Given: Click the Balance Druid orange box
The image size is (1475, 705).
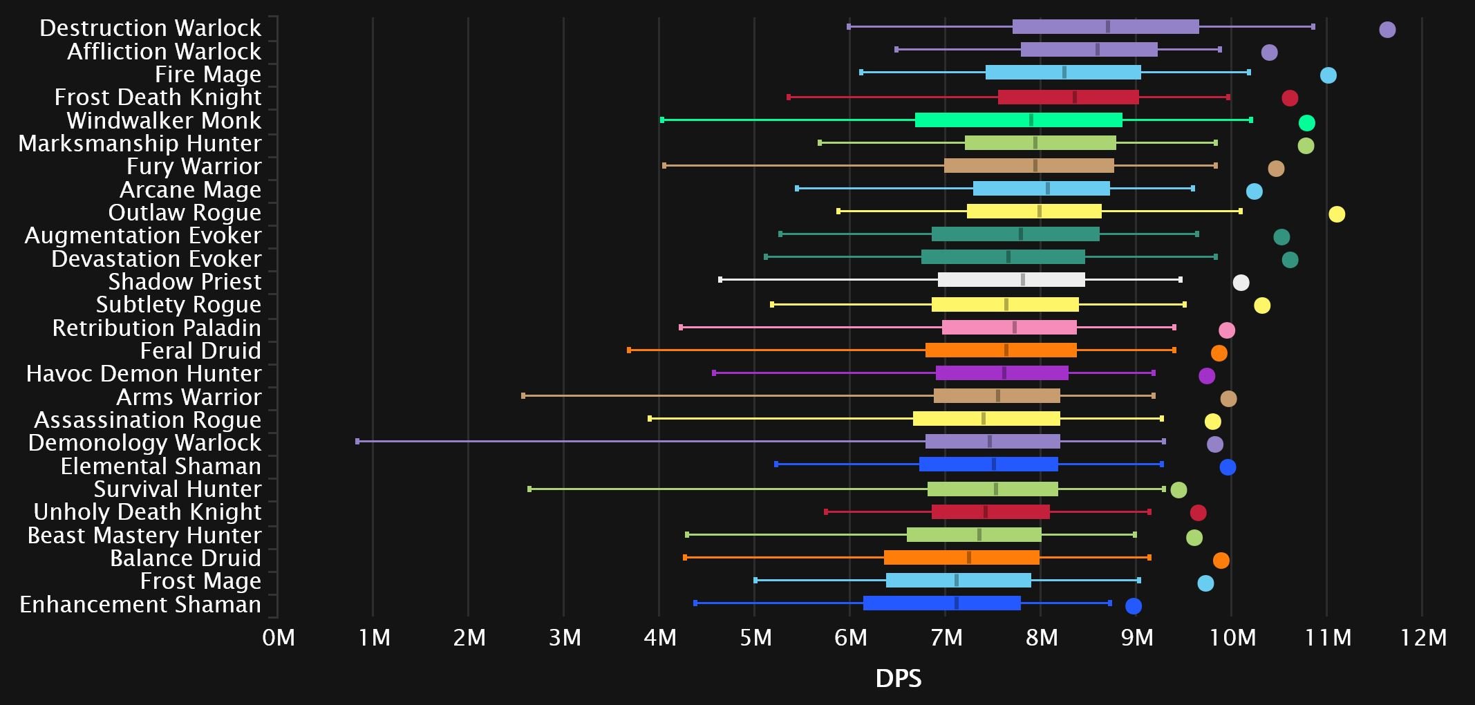Looking at the screenshot, I should pos(961,558).
